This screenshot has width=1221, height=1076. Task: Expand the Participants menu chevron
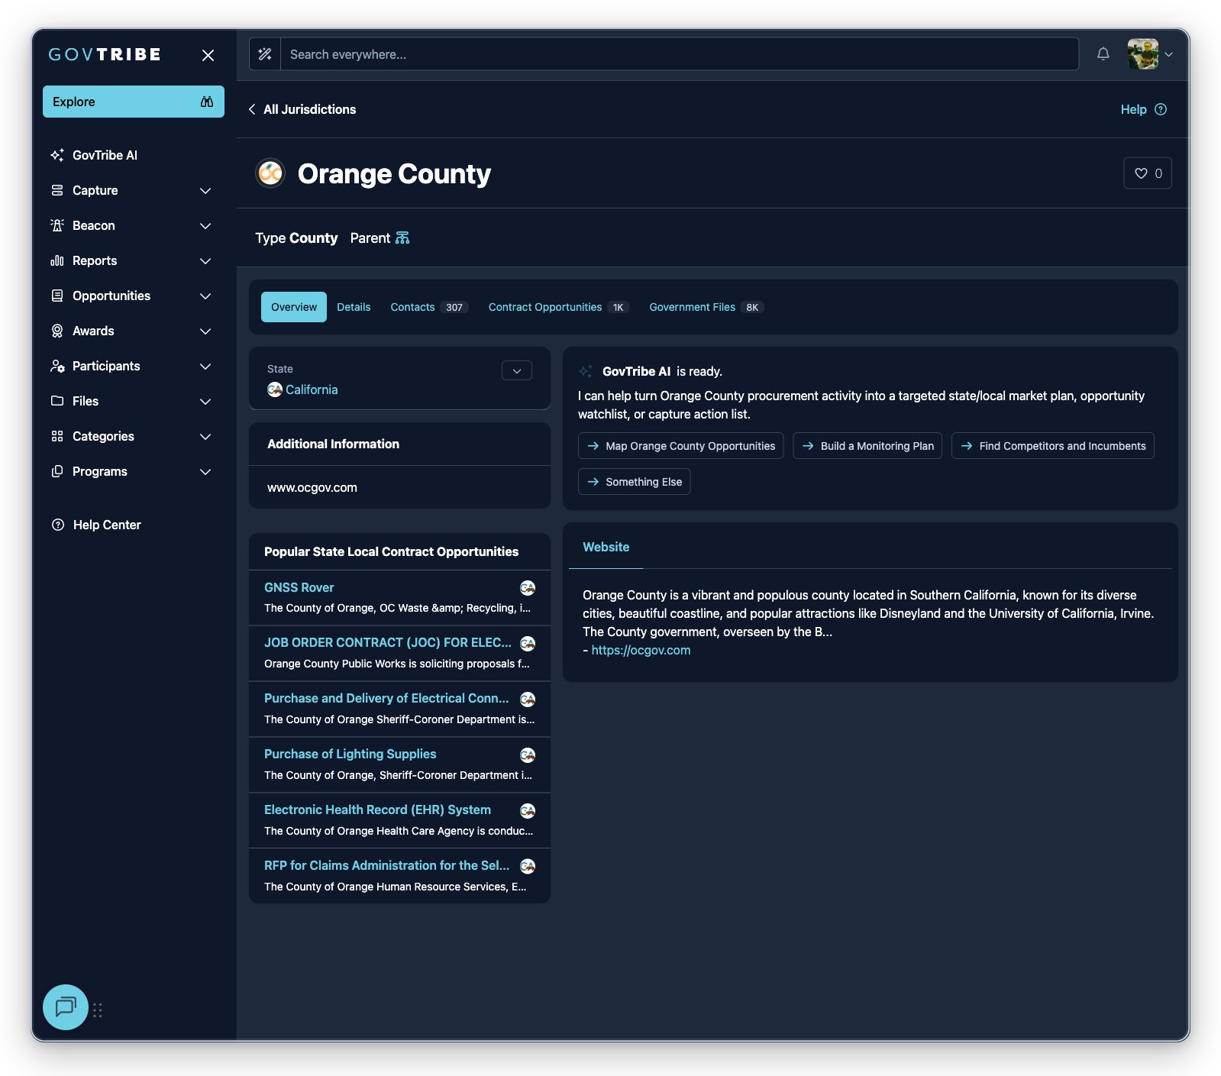(x=205, y=366)
